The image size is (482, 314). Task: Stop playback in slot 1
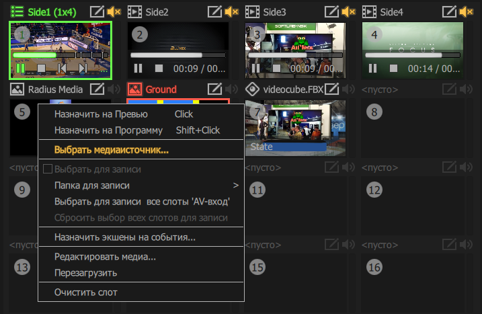point(41,68)
